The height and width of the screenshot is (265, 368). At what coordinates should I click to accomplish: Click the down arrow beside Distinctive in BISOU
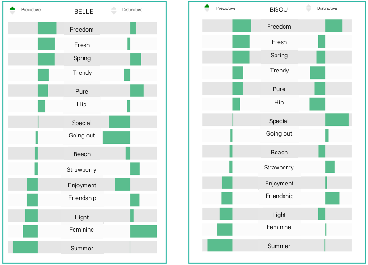tap(309, 10)
